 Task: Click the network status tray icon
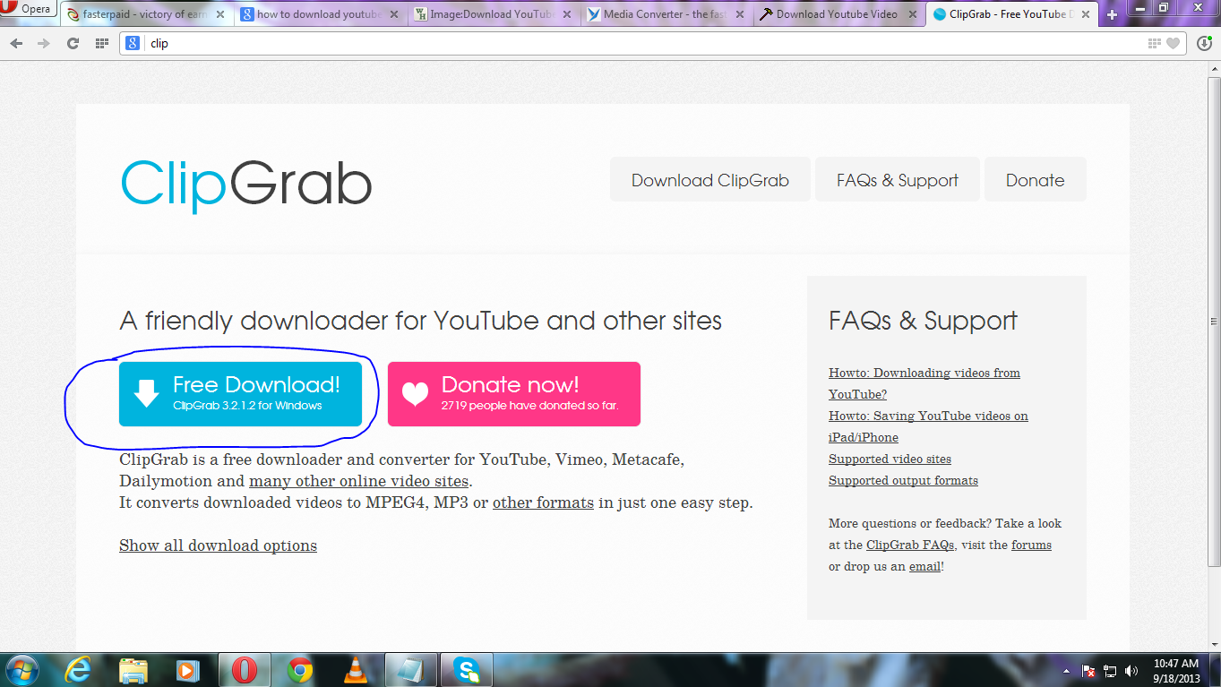tap(1111, 670)
